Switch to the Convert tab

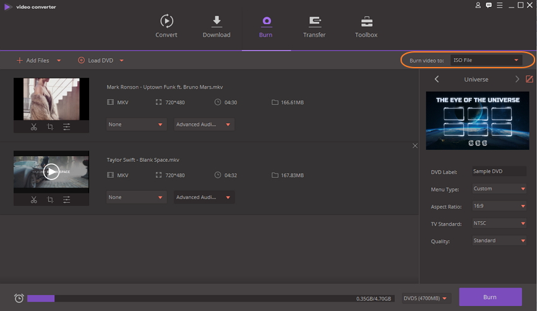(x=166, y=27)
